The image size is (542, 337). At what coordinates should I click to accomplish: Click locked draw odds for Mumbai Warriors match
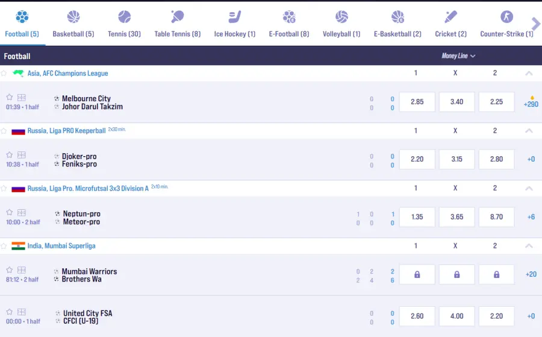tap(457, 275)
